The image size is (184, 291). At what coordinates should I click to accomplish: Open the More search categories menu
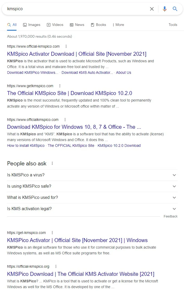(118, 25)
